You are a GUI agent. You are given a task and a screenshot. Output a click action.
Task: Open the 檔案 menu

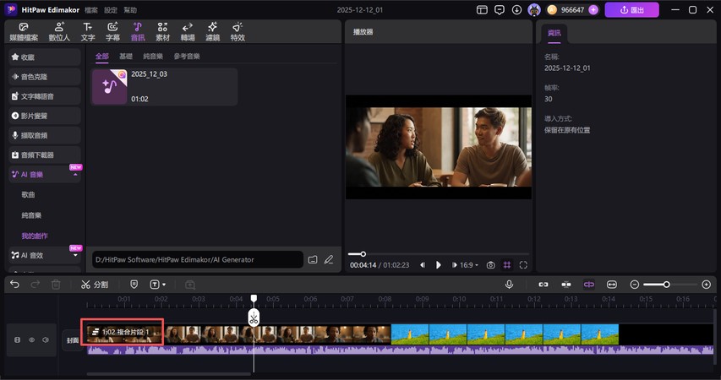pos(91,9)
